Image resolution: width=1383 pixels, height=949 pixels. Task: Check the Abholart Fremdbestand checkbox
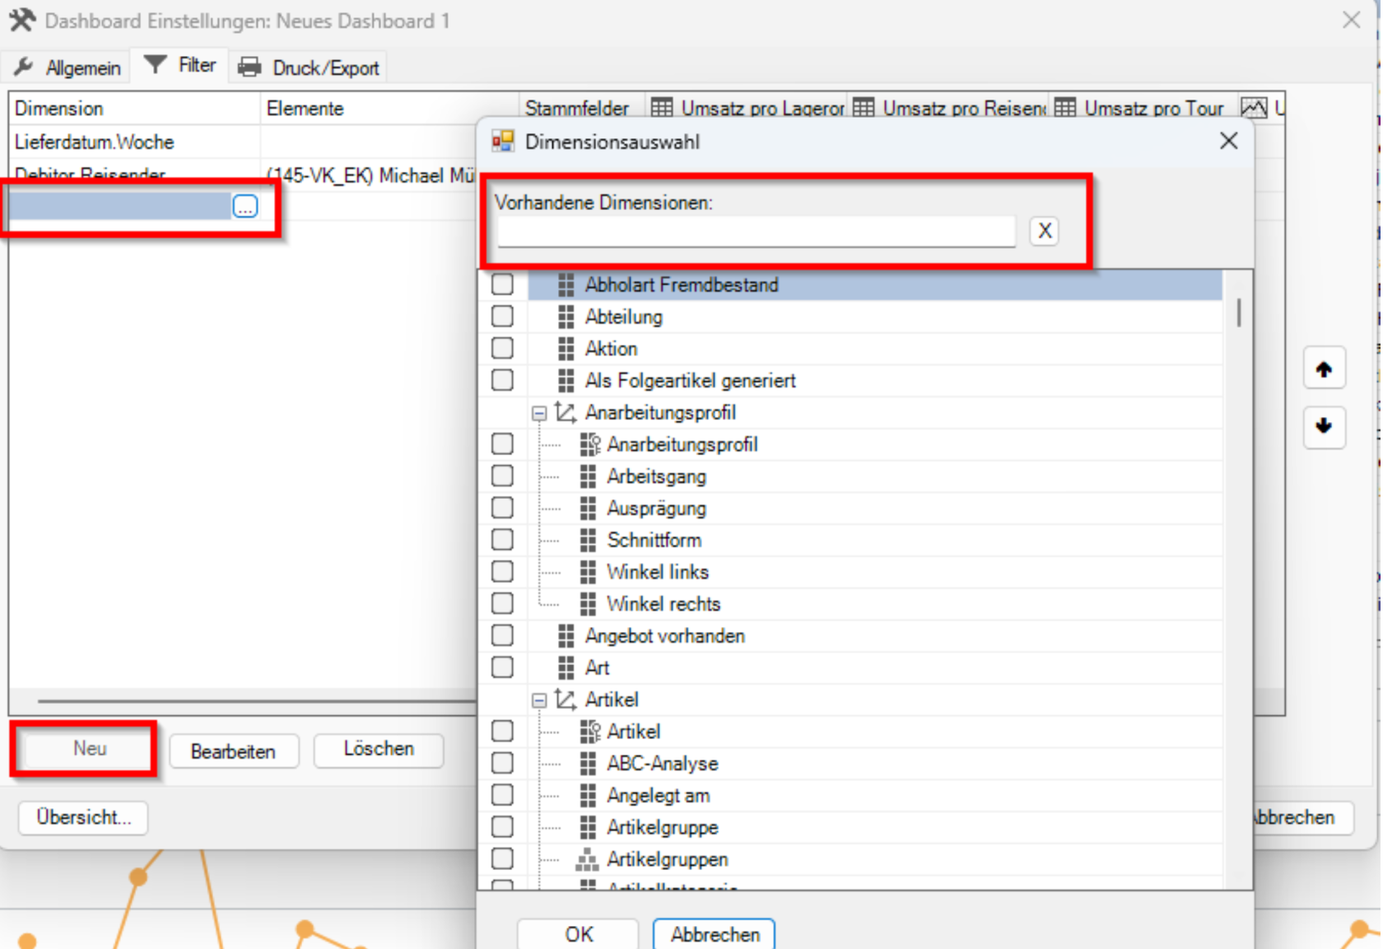click(502, 285)
